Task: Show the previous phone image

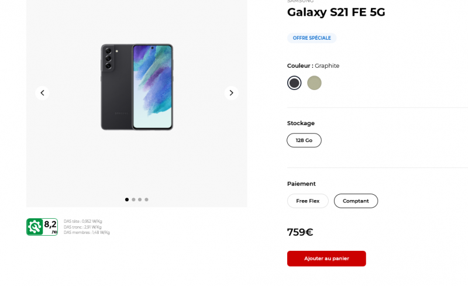Action: 42,93
